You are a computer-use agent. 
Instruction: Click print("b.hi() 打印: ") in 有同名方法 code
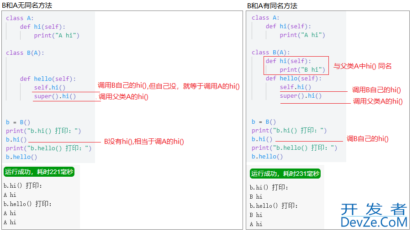pyautogui.click(x=289, y=130)
